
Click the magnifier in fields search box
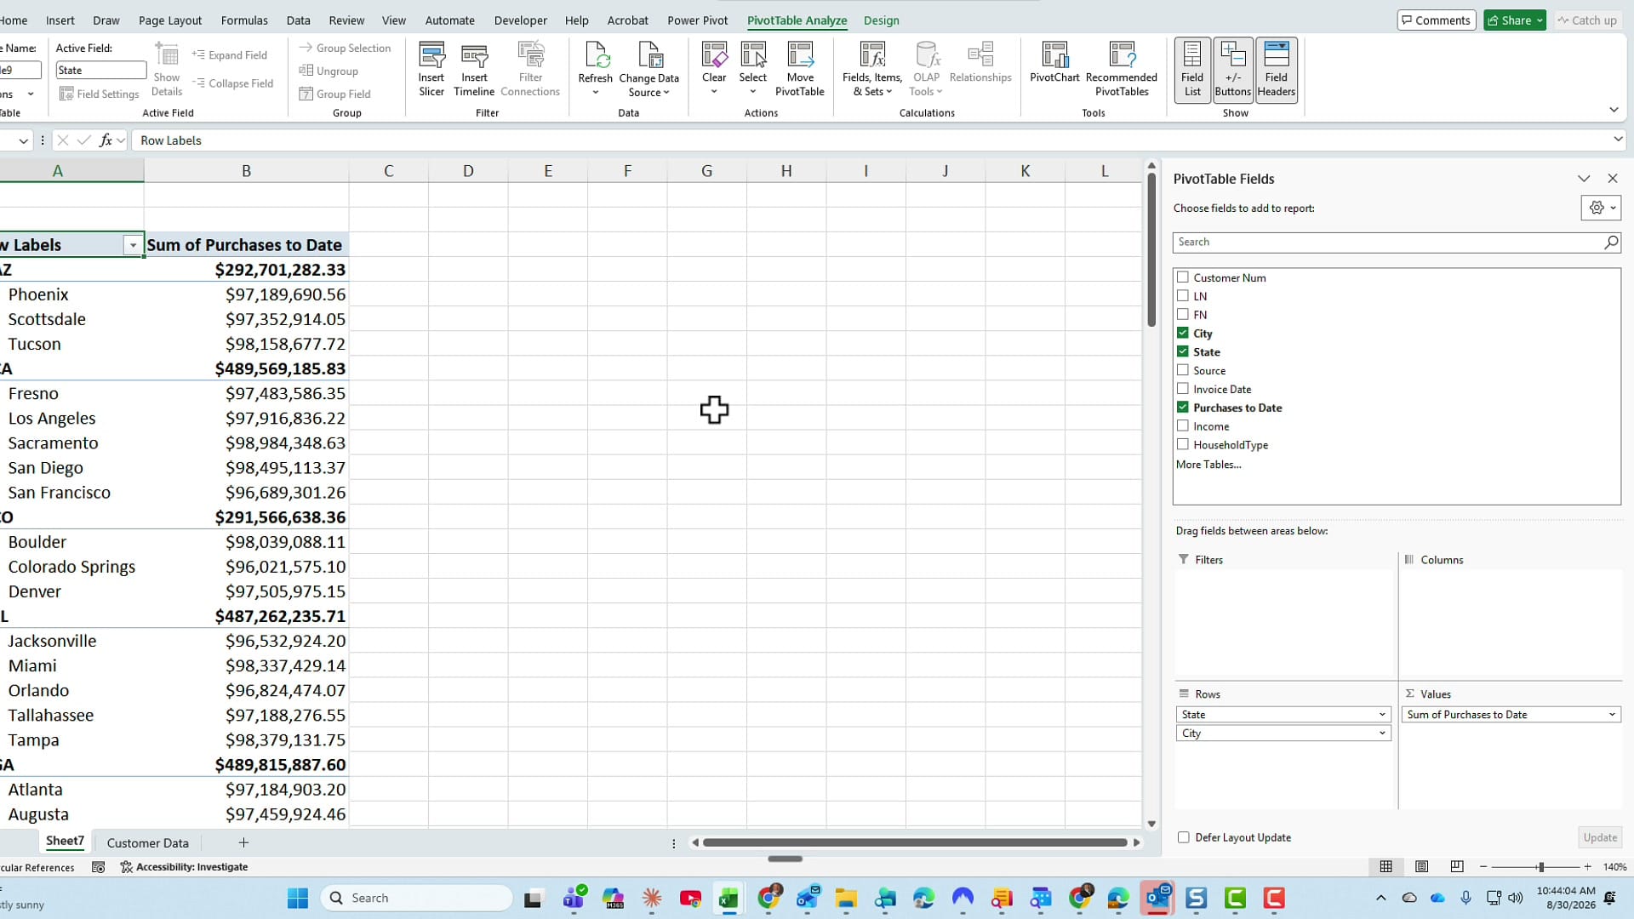click(1610, 243)
